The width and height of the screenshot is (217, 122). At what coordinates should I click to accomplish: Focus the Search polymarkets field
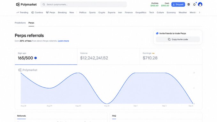[x=83, y=4]
